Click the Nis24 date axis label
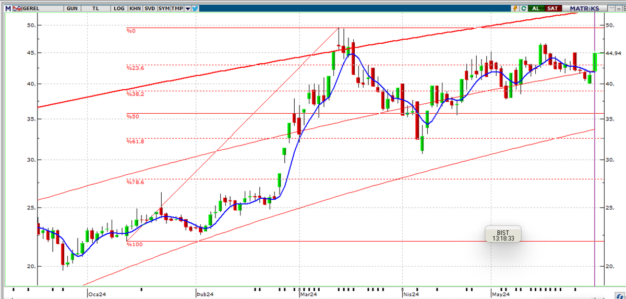The height and width of the screenshot is (299, 626). [412, 294]
